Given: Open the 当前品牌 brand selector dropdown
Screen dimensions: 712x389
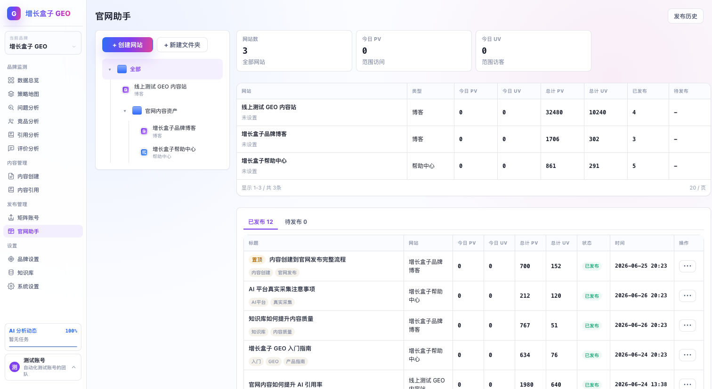Looking at the screenshot, I should pyautogui.click(x=43, y=43).
